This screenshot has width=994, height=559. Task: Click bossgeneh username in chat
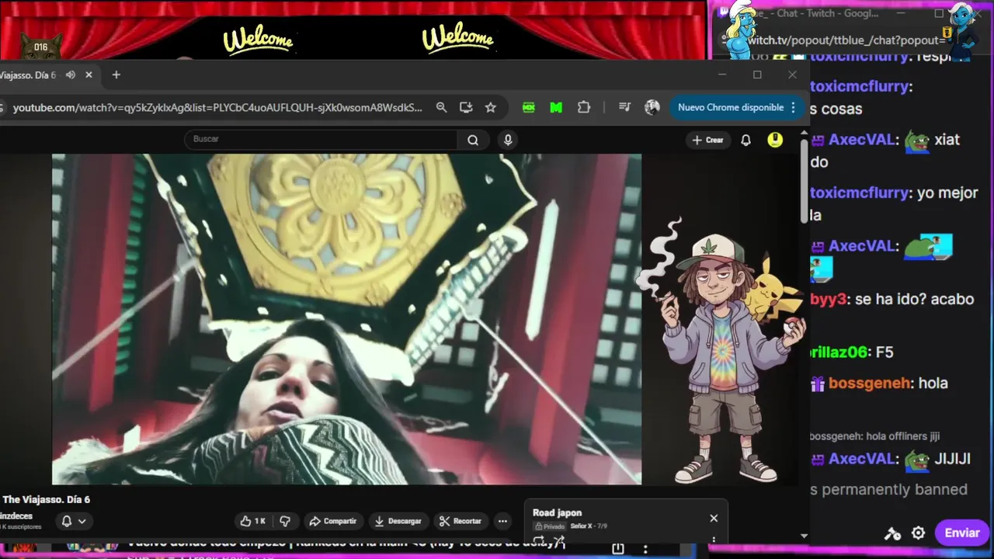coord(869,384)
